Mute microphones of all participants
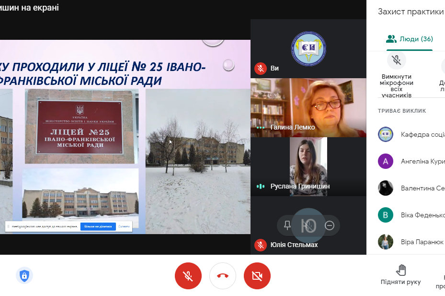The width and height of the screenshot is (445, 296). pyautogui.click(x=396, y=60)
